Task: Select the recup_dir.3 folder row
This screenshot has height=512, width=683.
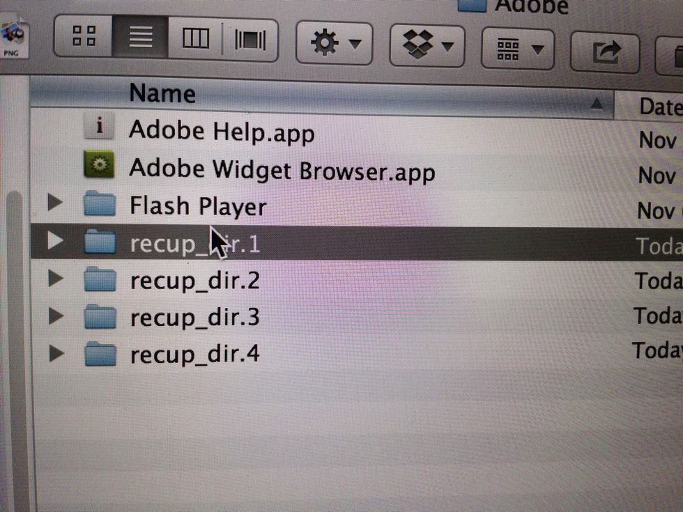Action: tap(356, 316)
